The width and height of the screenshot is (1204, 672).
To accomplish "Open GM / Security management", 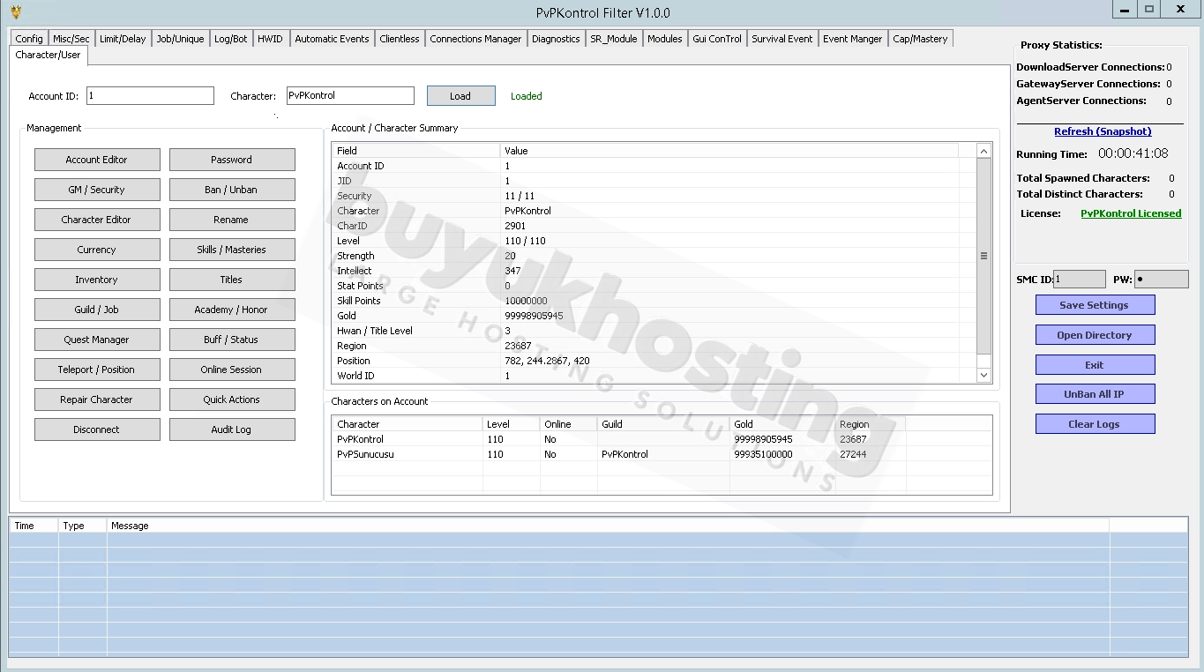I will (97, 190).
